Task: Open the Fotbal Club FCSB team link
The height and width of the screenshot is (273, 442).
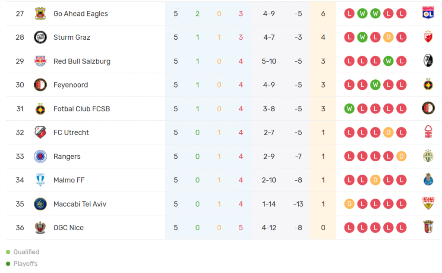Action: 82,109
